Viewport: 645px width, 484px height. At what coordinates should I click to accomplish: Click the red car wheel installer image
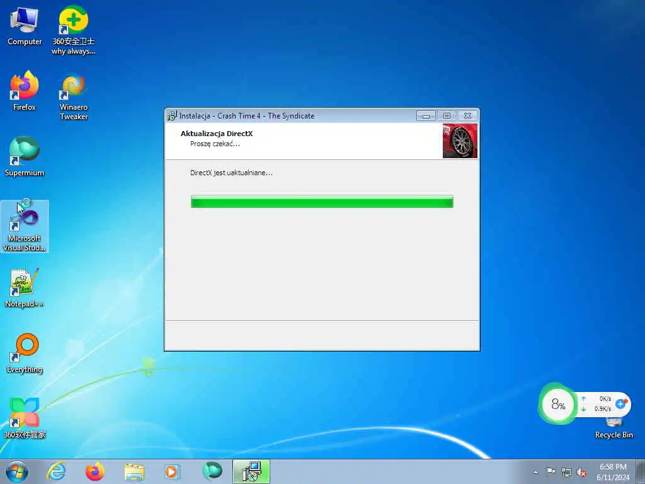click(x=460, y=141)
